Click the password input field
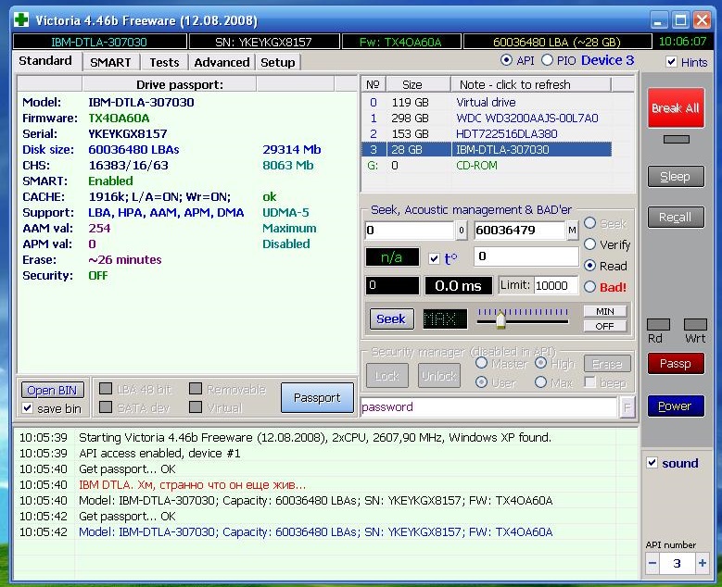This screenshot has width=722, height=587. click(x=488, y=407)
